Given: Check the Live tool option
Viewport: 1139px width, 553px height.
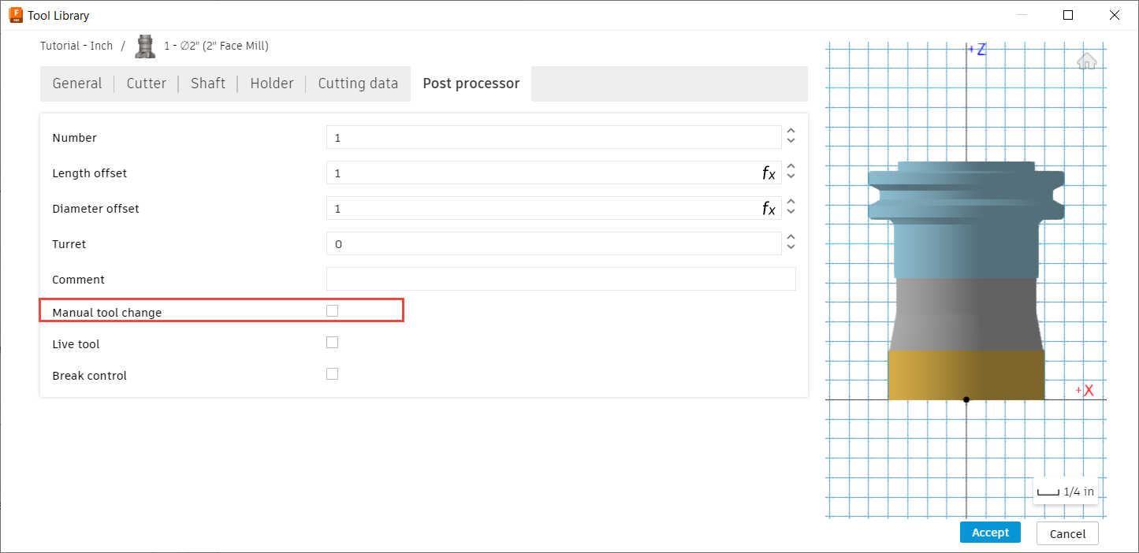Looking at the screenshot, I should click(332, 342).
